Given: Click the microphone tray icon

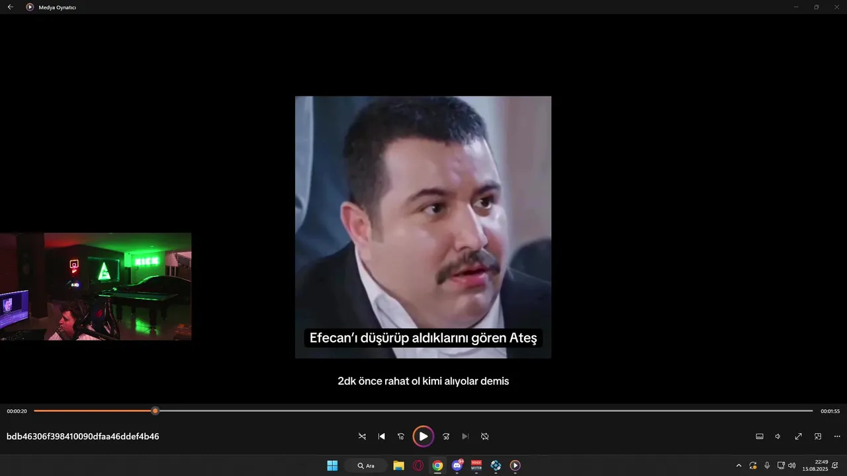Looking at the screenshot, I should pos(767,465).
